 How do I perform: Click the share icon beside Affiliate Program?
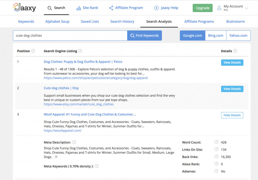click(111, 8)
